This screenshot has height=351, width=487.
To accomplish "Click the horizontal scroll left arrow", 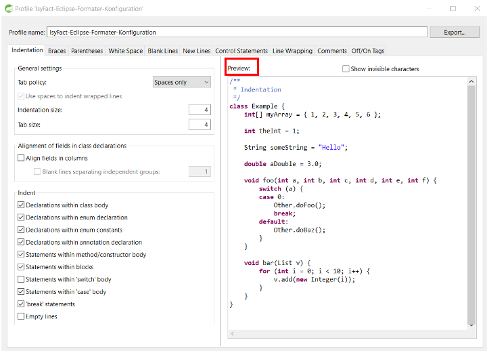I will (x=232, y=334).
